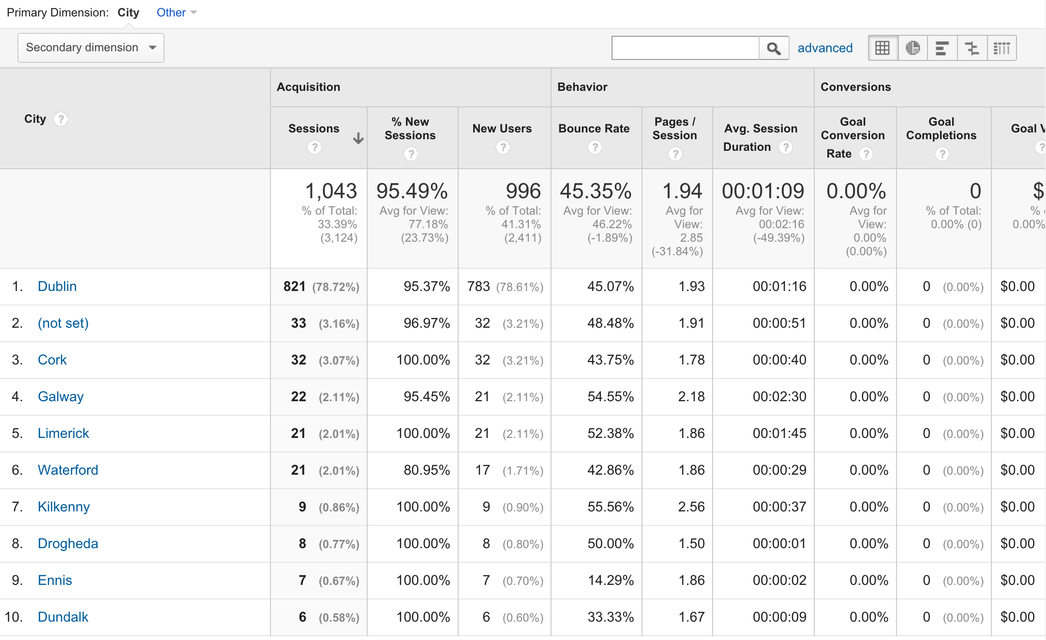
Task: Click the total sessions value 1,043
Action: [331, 191]
